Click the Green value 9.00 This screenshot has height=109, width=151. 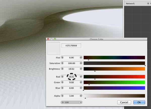pos(71,82)
